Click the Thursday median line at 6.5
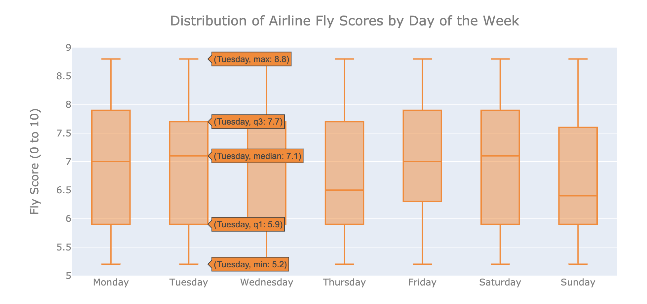 (x=344, y=190)
